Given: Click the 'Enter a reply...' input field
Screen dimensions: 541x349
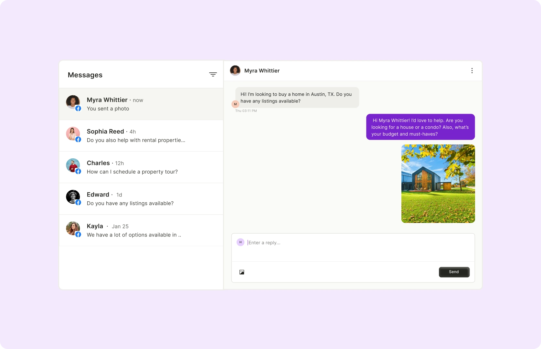Looking at the screenshot, I should coord(353,248).
